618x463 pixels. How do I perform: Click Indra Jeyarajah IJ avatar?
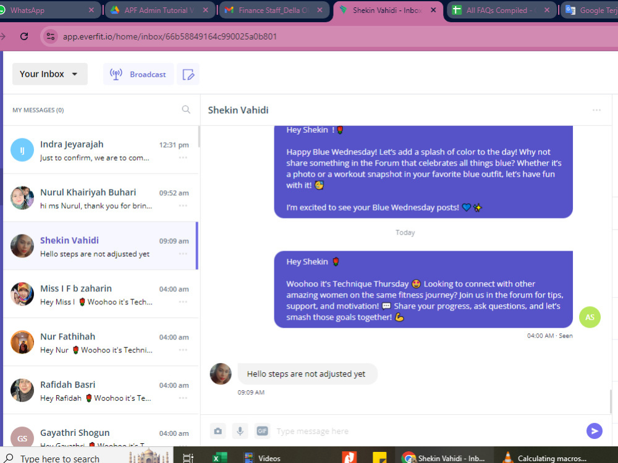[22, 150]
